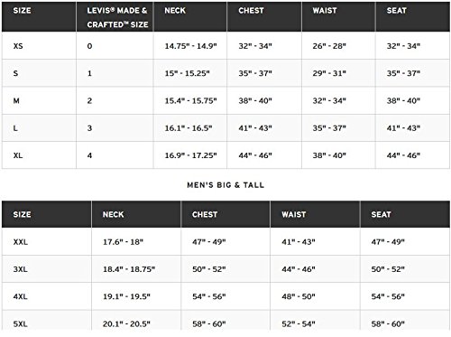Viewport: 451px width, 337px height.
Task: Click the 5XL waist value 52" - 54"
Action: point(299,324)
